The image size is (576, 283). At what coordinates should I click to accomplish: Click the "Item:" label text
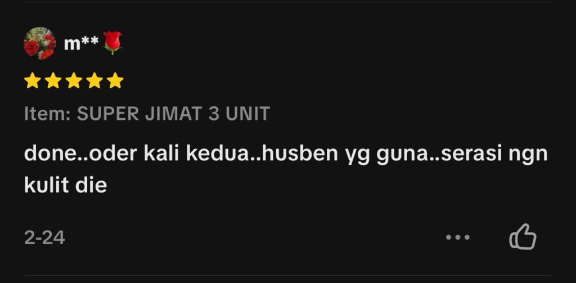click(47, 114)
